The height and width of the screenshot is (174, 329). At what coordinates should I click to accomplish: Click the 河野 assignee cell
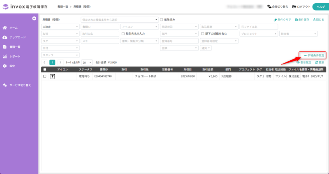[269, 76]
